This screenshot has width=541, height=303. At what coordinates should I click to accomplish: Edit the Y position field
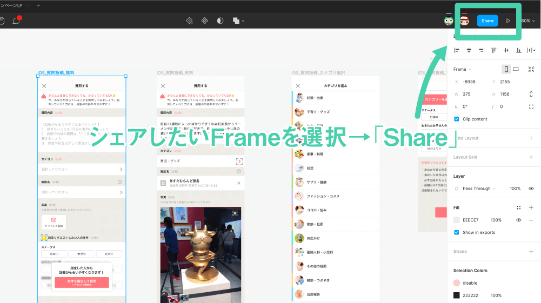(505, 82)
